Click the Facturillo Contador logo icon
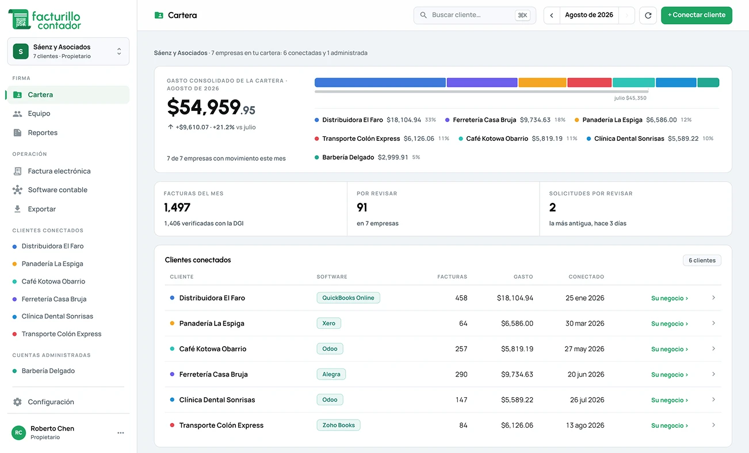 coord(21,19)
